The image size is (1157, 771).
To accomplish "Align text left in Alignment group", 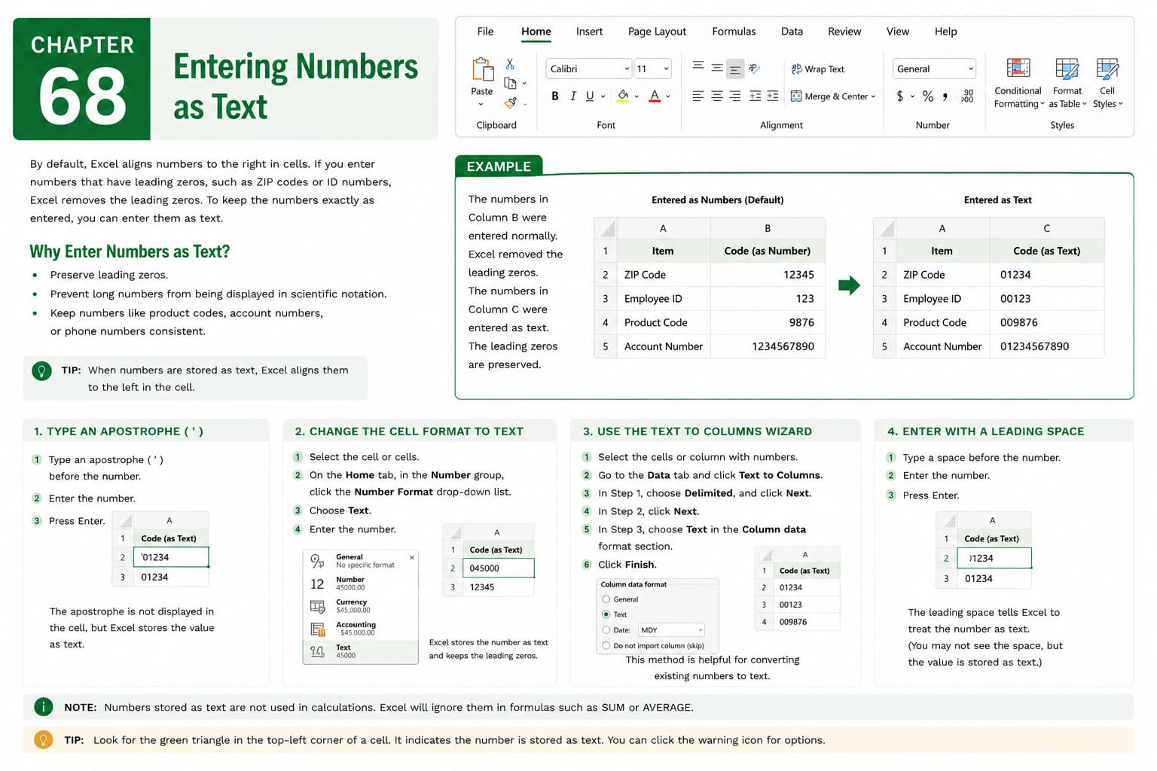I will 698,96.
